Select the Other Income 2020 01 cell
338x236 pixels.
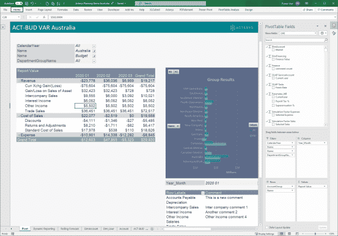tap(85, 106)
